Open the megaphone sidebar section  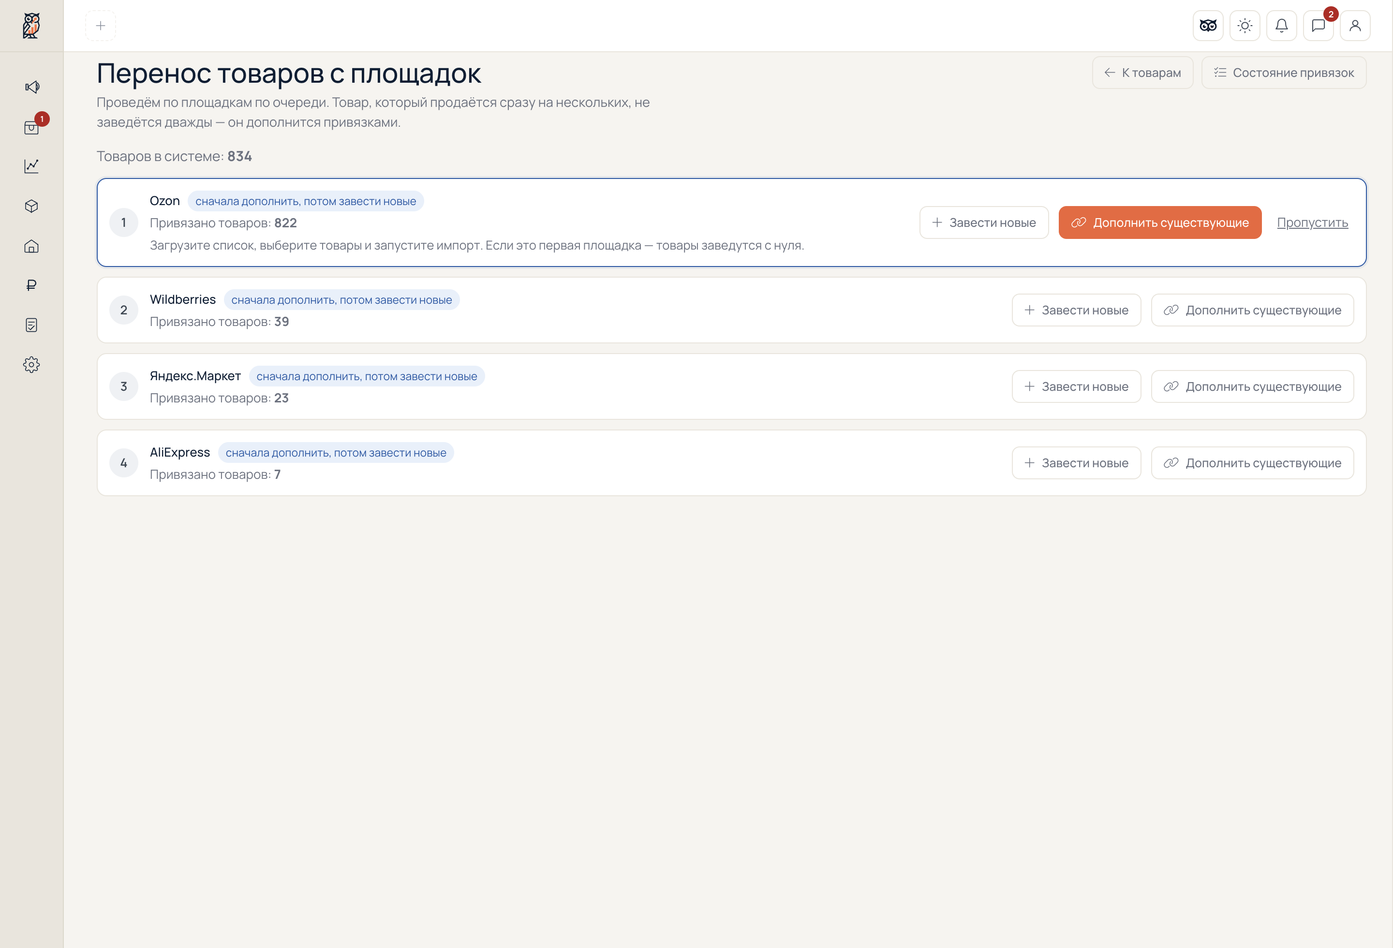32,87
